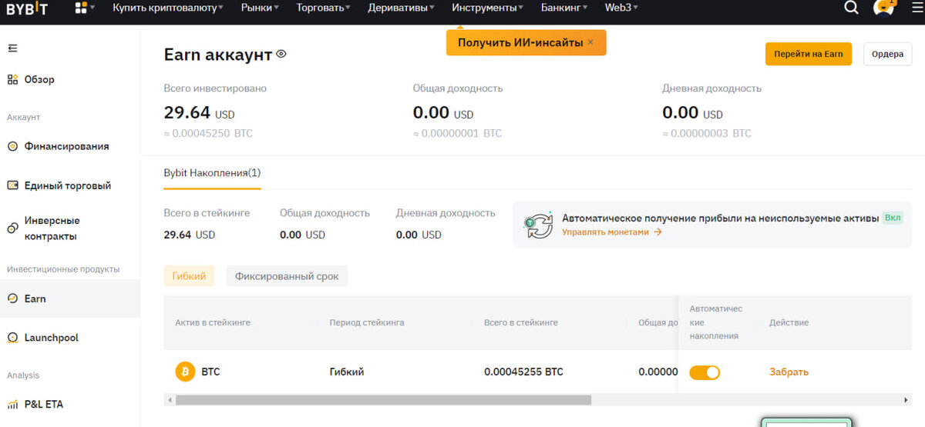Screen dimensions: 925x427
Task: Toggle automatic savings switch for BTC
Action: click(x=705, y=372)
